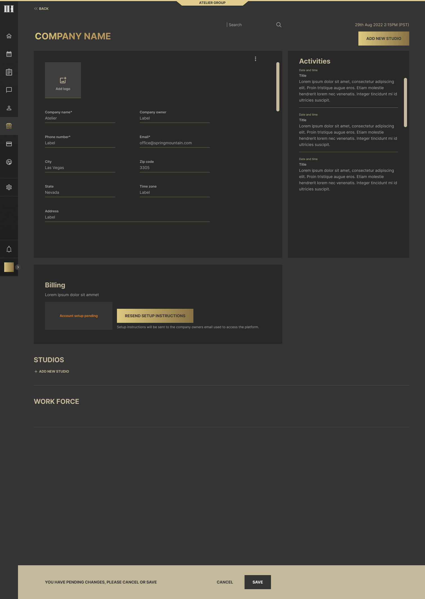
Task: Click the WORK FORCE section heading
Action: 56,402
